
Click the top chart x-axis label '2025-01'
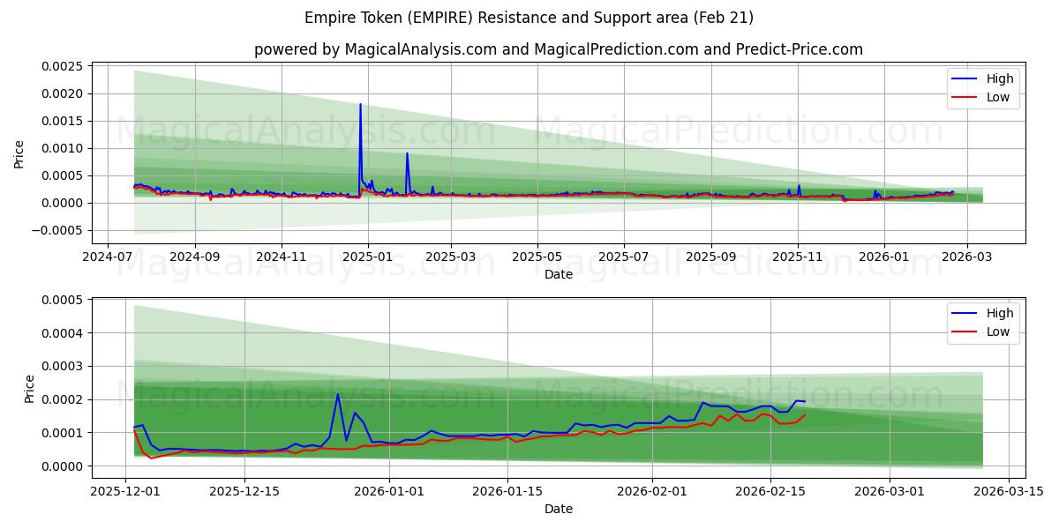click(368, 256)
